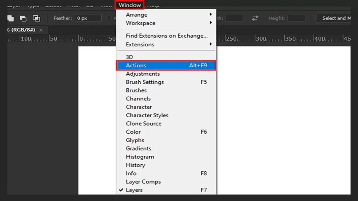Show the Info panel
The height and width of the screenshot is (201, 358).
tap(166, 173)
